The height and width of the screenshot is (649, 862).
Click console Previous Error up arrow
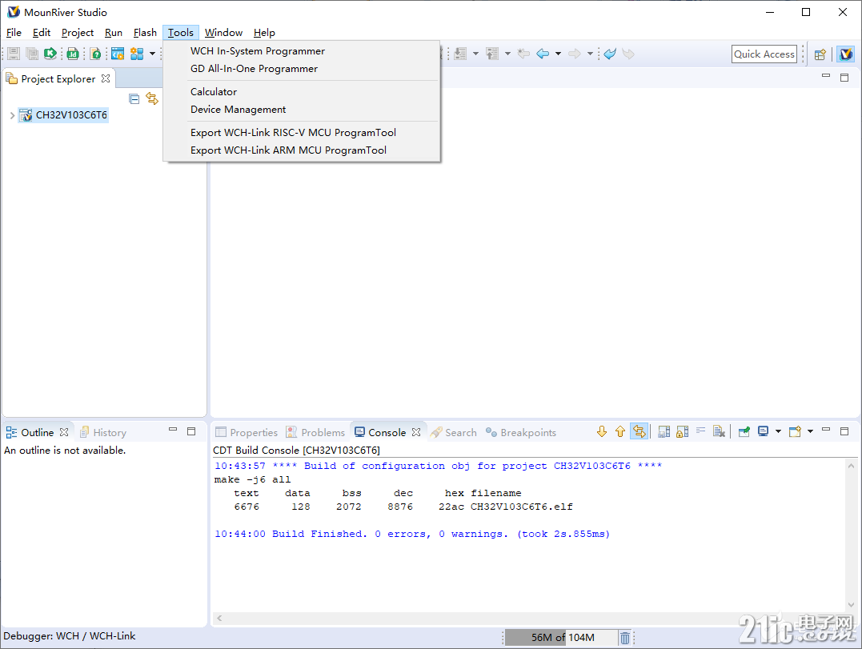tap(620, 432)
